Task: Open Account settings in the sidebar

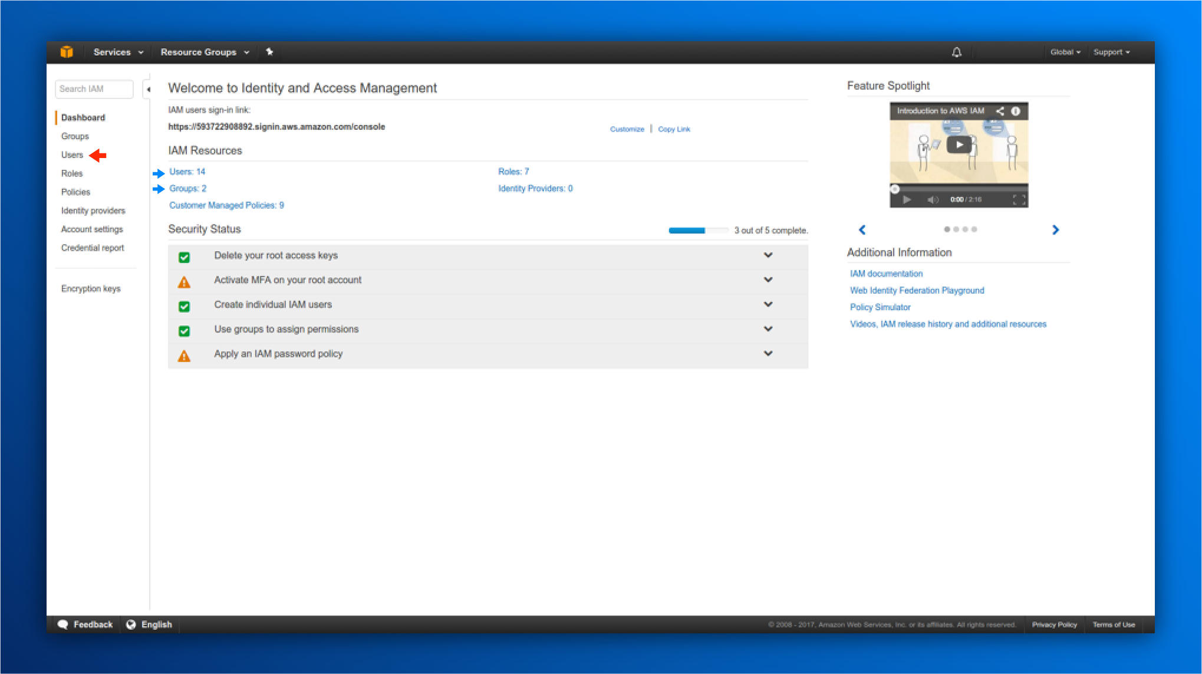Action: pos(92,229)
